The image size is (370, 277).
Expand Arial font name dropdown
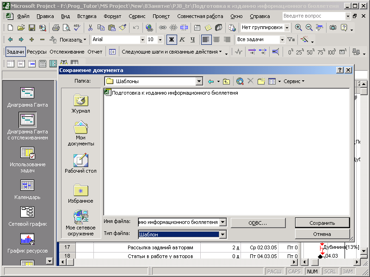(x=142, y=40)
